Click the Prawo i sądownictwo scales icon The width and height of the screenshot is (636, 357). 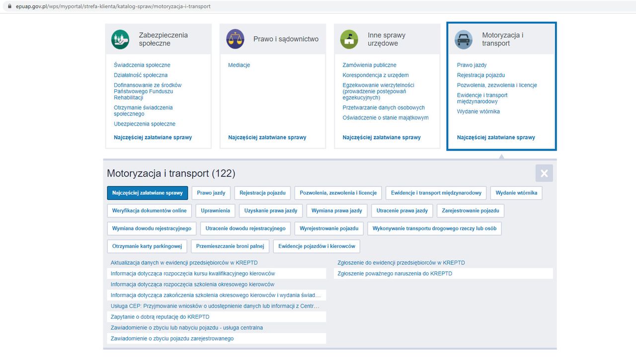click(x=235, y=39)
